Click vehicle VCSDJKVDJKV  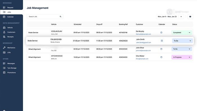(57, 31)
